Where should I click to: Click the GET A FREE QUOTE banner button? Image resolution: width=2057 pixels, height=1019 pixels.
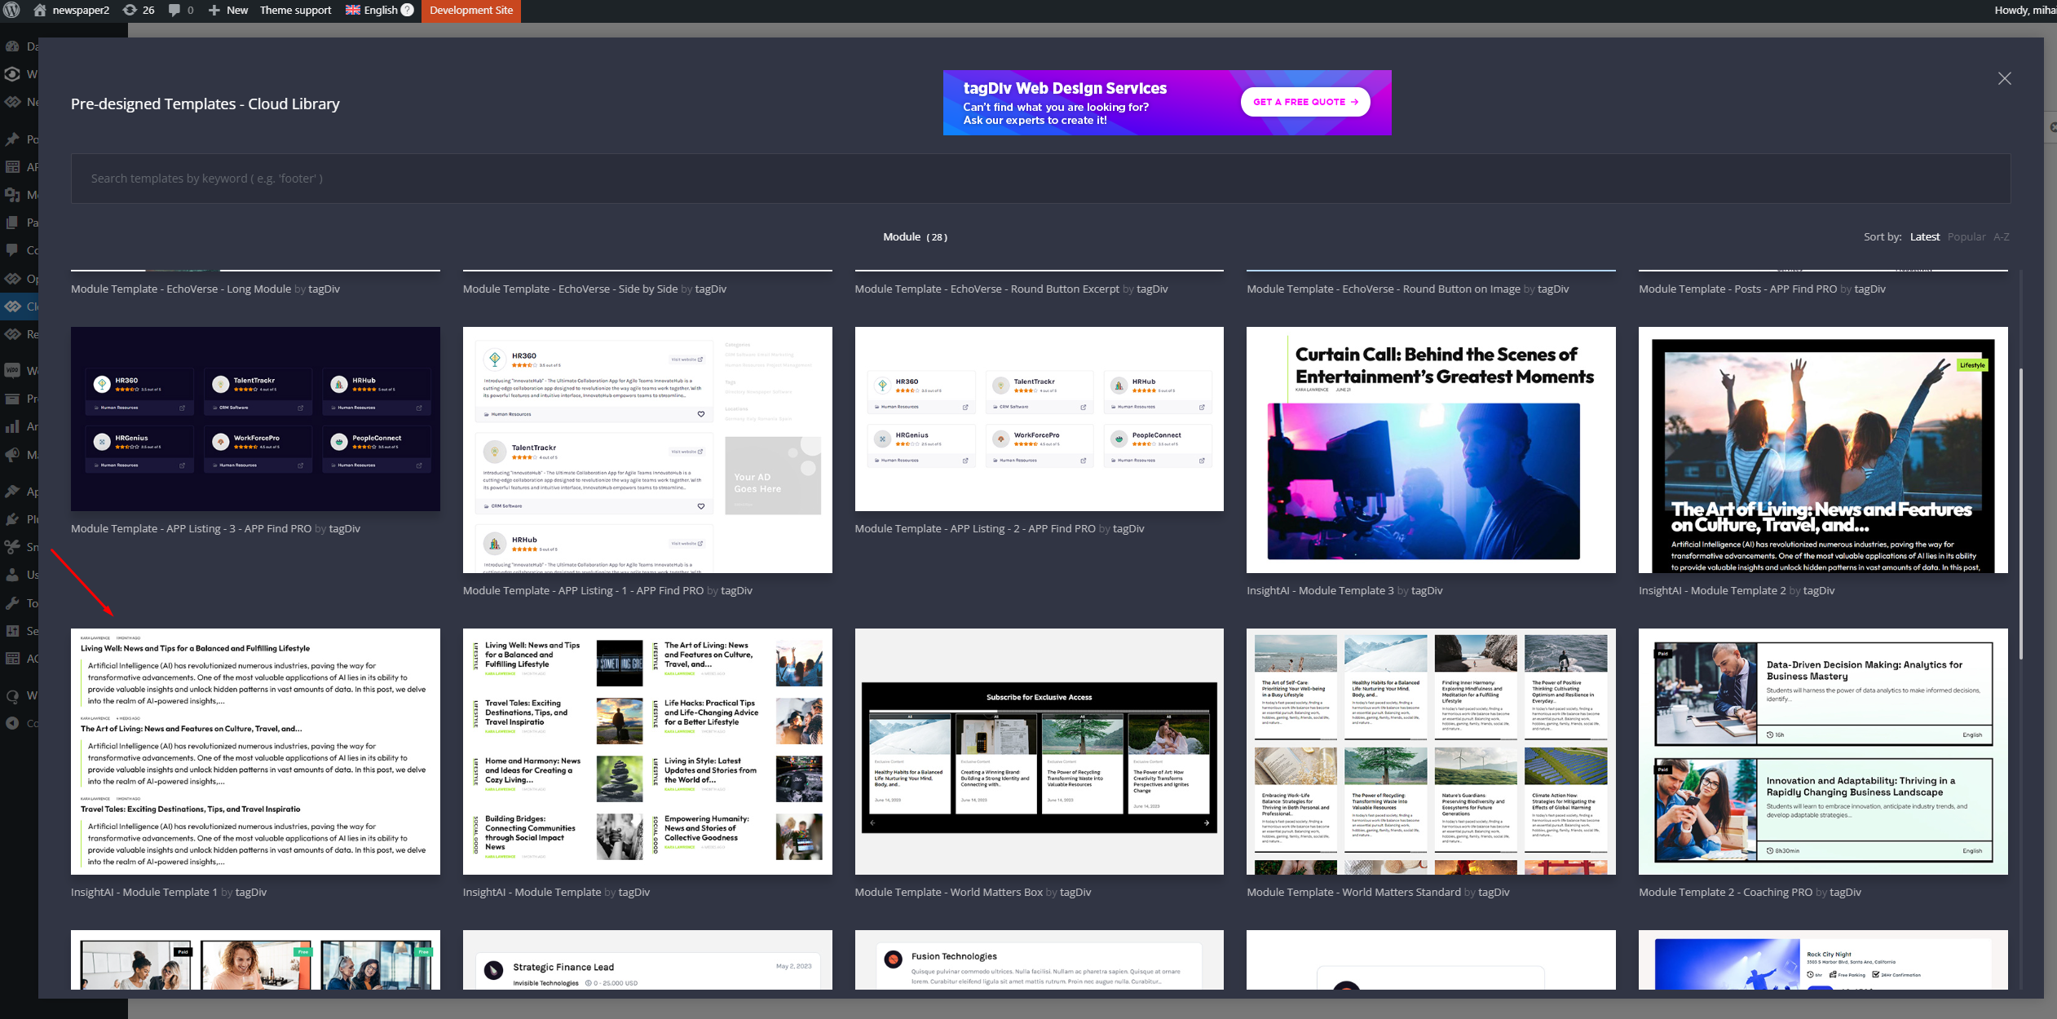(1305, 102)
